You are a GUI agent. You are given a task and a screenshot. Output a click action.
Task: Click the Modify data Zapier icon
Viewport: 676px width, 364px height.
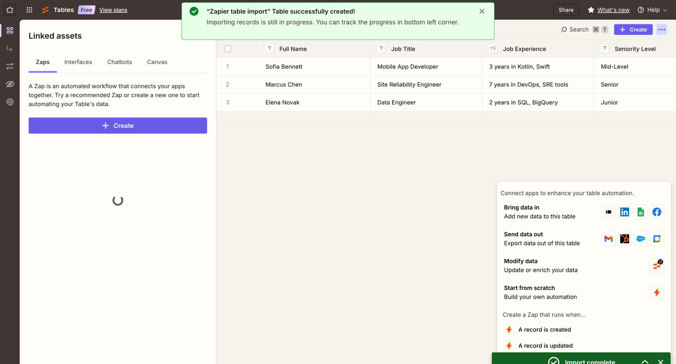click(657, 266)
